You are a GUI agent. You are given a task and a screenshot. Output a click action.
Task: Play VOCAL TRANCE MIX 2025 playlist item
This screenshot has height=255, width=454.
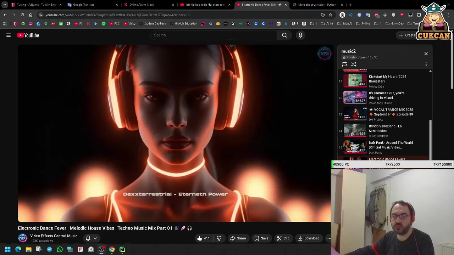click(x=384, y=114)
